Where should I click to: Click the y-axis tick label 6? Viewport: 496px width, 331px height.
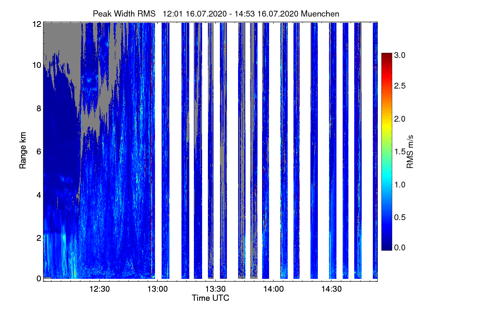click(38, 151)
